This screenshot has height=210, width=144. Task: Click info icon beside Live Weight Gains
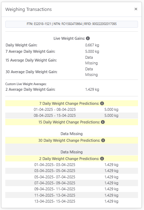click(88, 38)
